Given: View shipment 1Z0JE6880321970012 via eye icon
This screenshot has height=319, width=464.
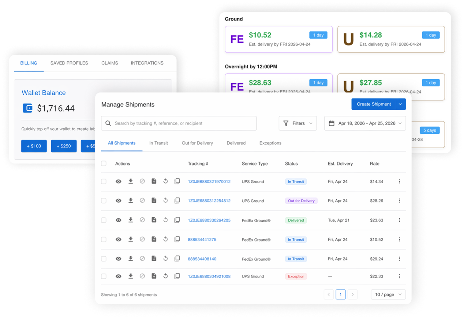Looking at the screenshot, I should pos(118,181).
